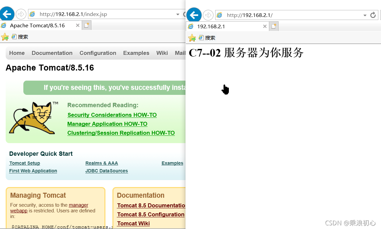Open the Tomcat 8.5 Configuration link
Viewport: 381px width, 229px height.
pos(151,214)
